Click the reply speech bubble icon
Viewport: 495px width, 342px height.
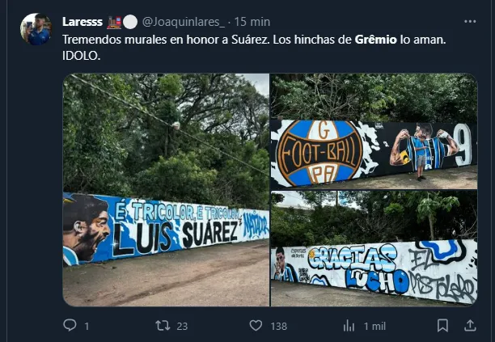70,325
